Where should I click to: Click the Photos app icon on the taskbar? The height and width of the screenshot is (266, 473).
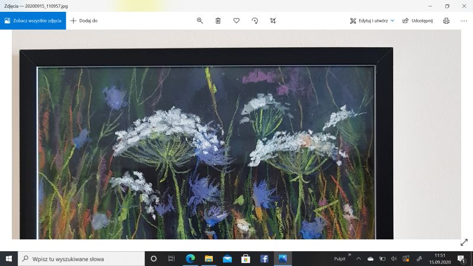click(283, 258)
